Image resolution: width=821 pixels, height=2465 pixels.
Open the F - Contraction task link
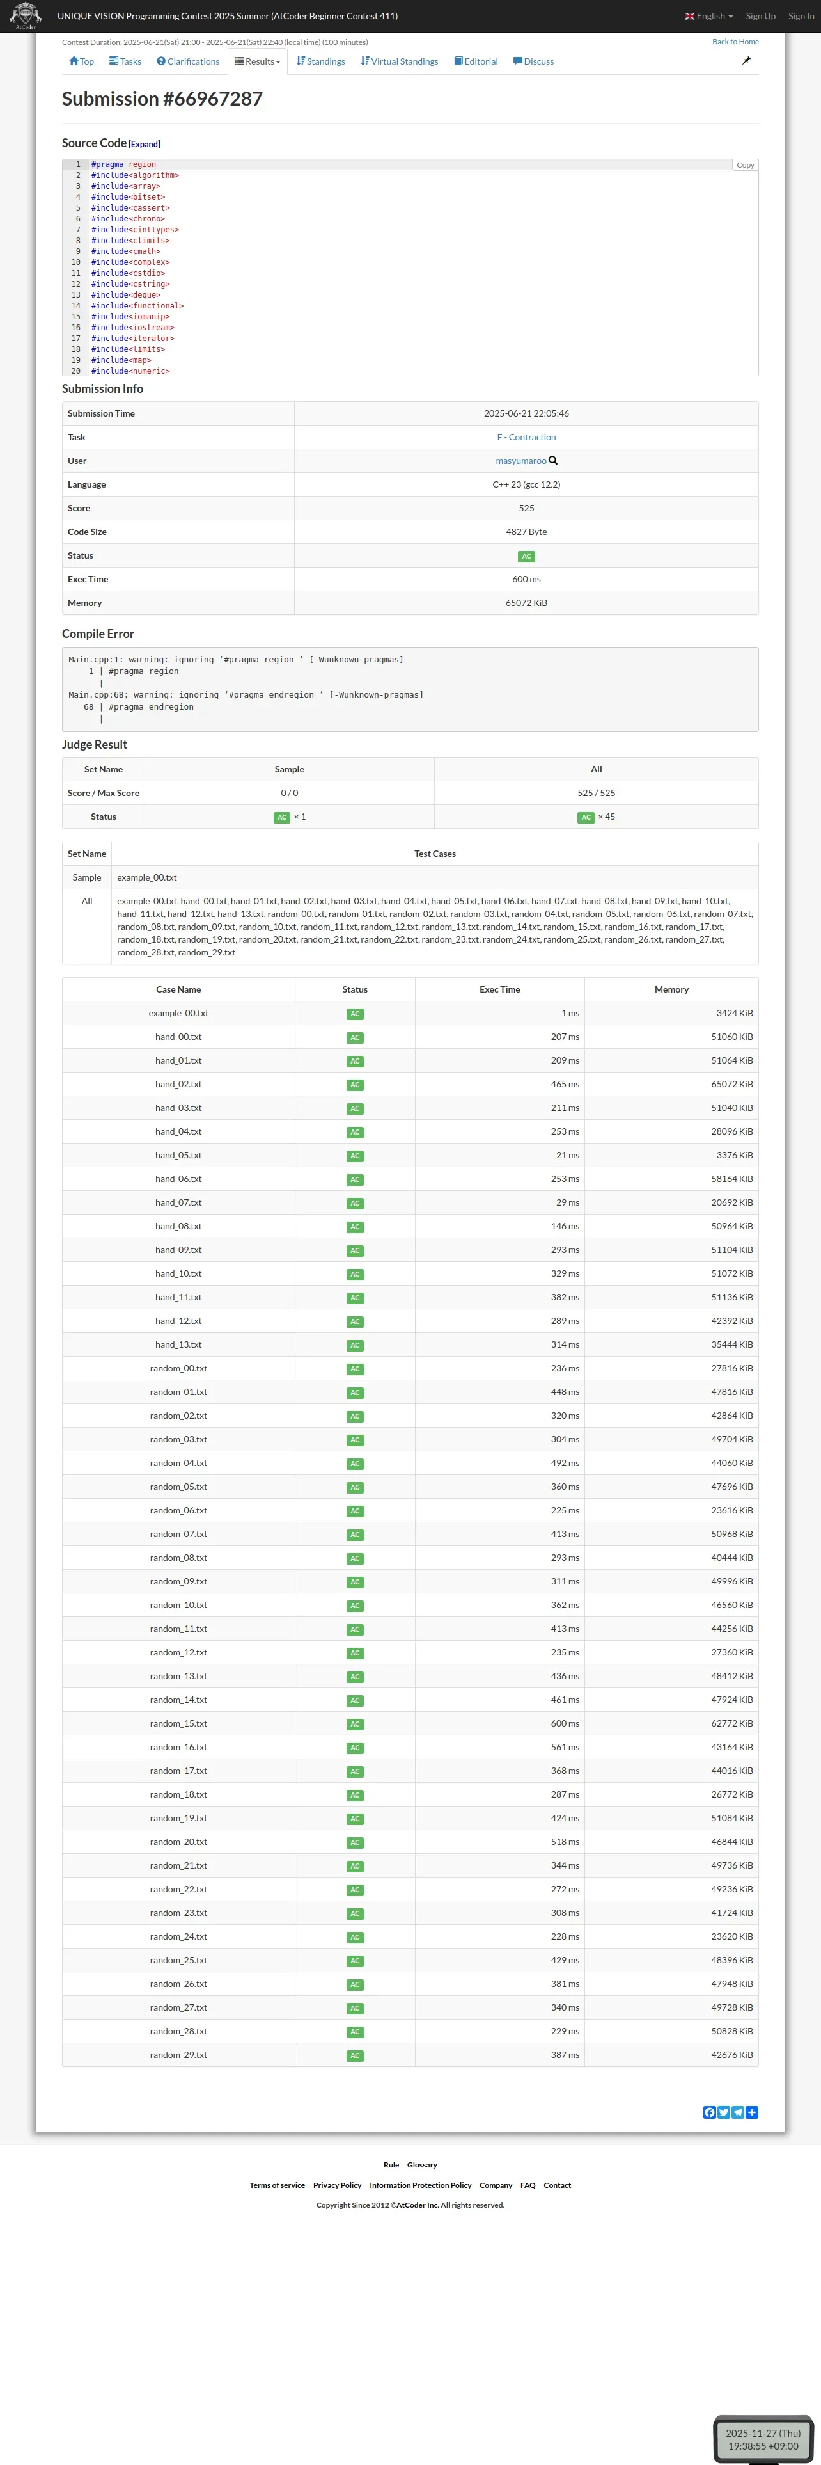click(527, 437)
